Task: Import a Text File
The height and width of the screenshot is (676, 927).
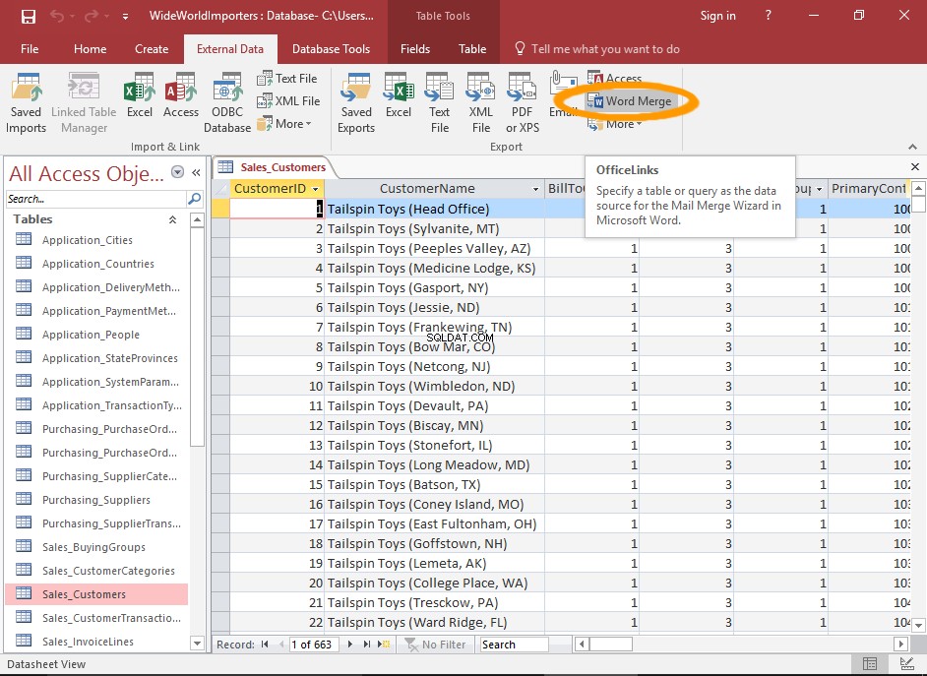Action: click(x=287, y=78)
